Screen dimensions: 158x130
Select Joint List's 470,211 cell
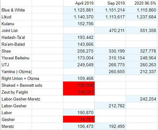(x=110, y=30)
